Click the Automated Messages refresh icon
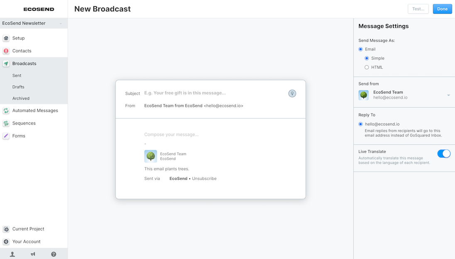Screen dimensions: 455x259 [x=6, y=111]
